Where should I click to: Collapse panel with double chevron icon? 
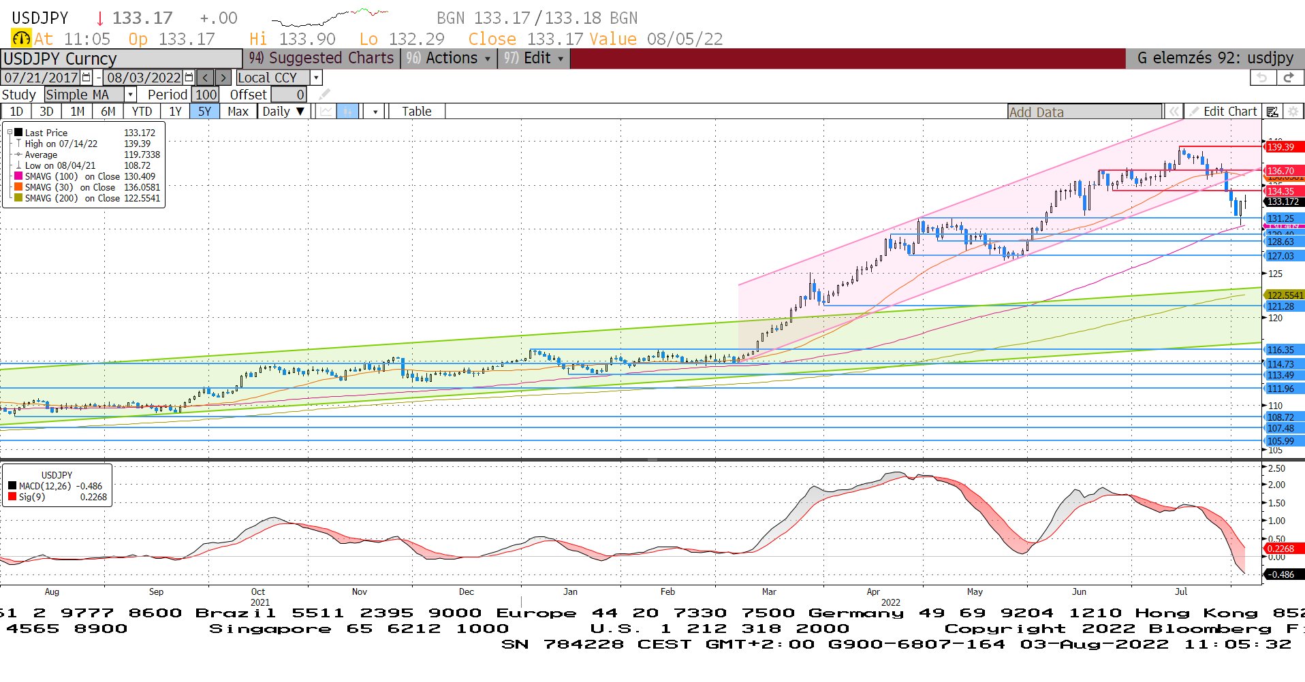(1174, 112)
